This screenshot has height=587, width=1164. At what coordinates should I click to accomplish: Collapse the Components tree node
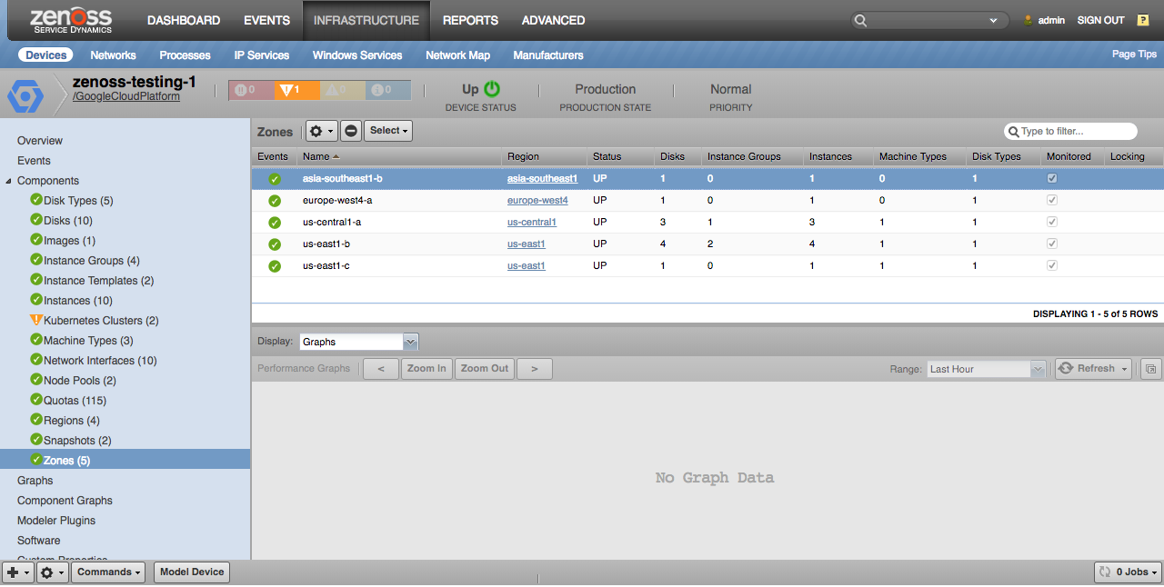tap(9, 181)
